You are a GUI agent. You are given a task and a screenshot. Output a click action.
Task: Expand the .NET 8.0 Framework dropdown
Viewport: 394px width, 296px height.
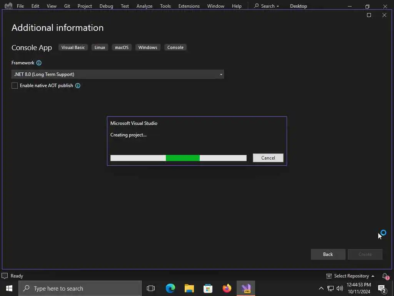pyautogui.click(x=118, y=74)
